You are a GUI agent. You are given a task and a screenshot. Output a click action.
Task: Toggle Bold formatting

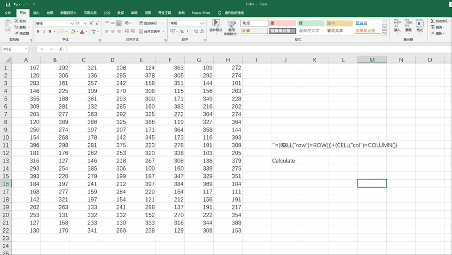pos(38,32)
